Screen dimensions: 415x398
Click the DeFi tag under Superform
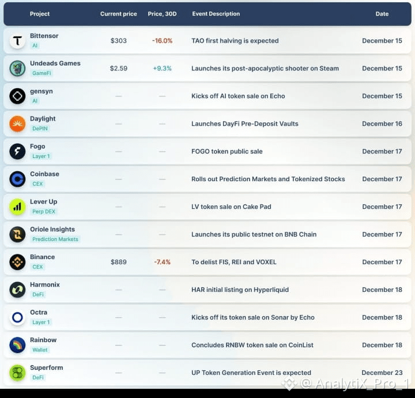(x=38, y=378)
